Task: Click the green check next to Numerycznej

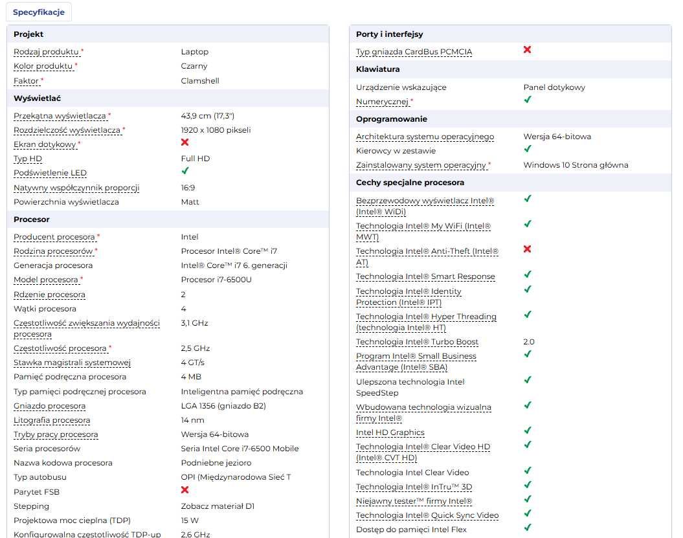Action: pos(528,99)
